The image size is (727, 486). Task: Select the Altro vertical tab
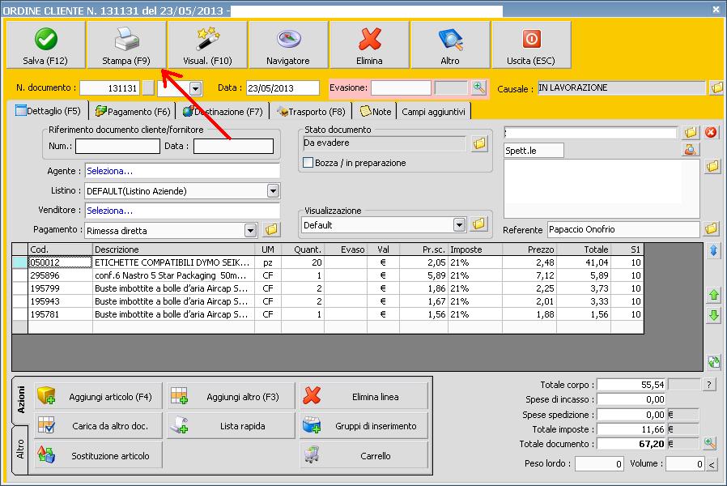(x=20, y=449)
